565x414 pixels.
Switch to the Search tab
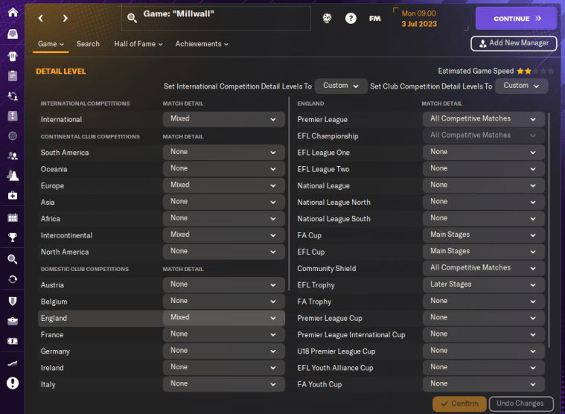(x=88, y=44)
